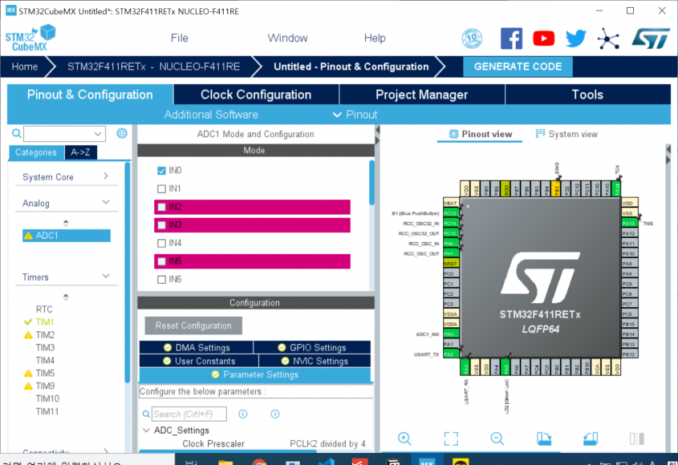The height and width of the screenshot is (465, 678).
Task: Open ST Facebook page icon
Action: (511, 38)
